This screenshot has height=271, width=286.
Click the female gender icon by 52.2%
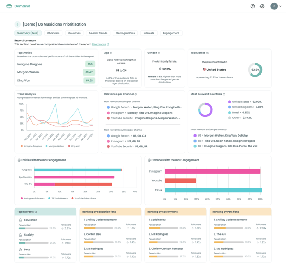coord(160,69)
